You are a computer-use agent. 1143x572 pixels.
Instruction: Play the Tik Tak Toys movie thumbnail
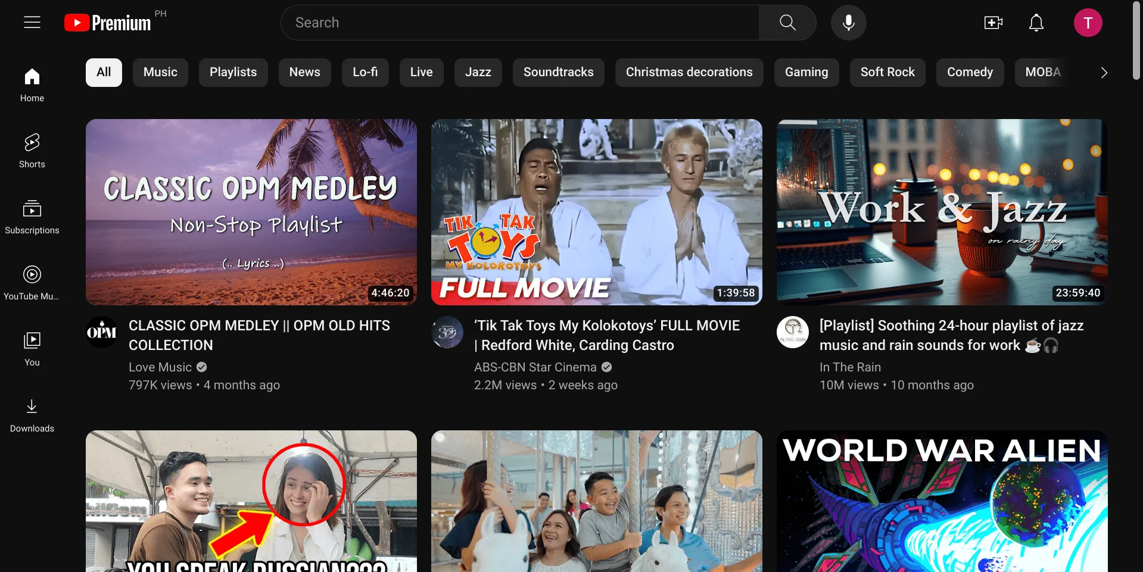click(x=597, y=212)
